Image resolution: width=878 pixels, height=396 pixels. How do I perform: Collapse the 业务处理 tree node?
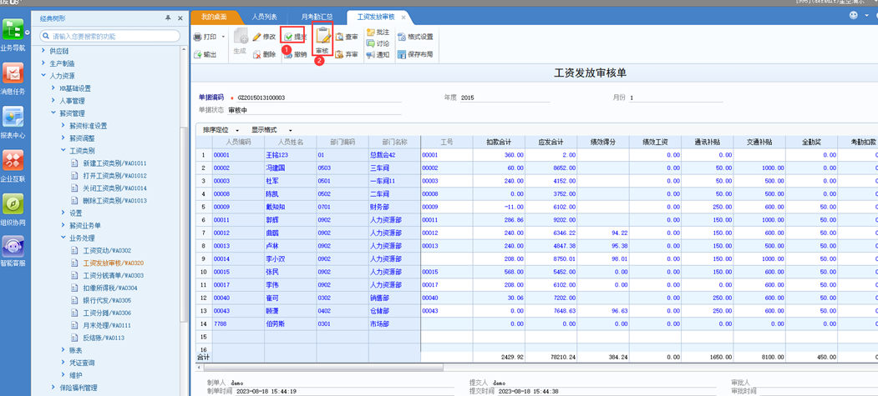click(x=63, y=238)
